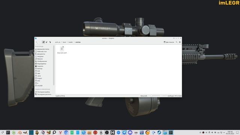
Task: Switch to details tree view mode
Action: [50, 42]
